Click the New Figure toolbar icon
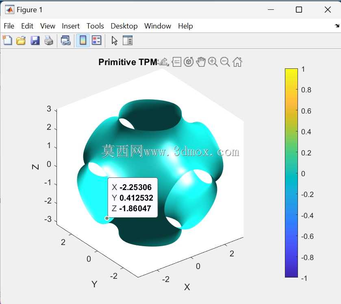 [8, 40]
